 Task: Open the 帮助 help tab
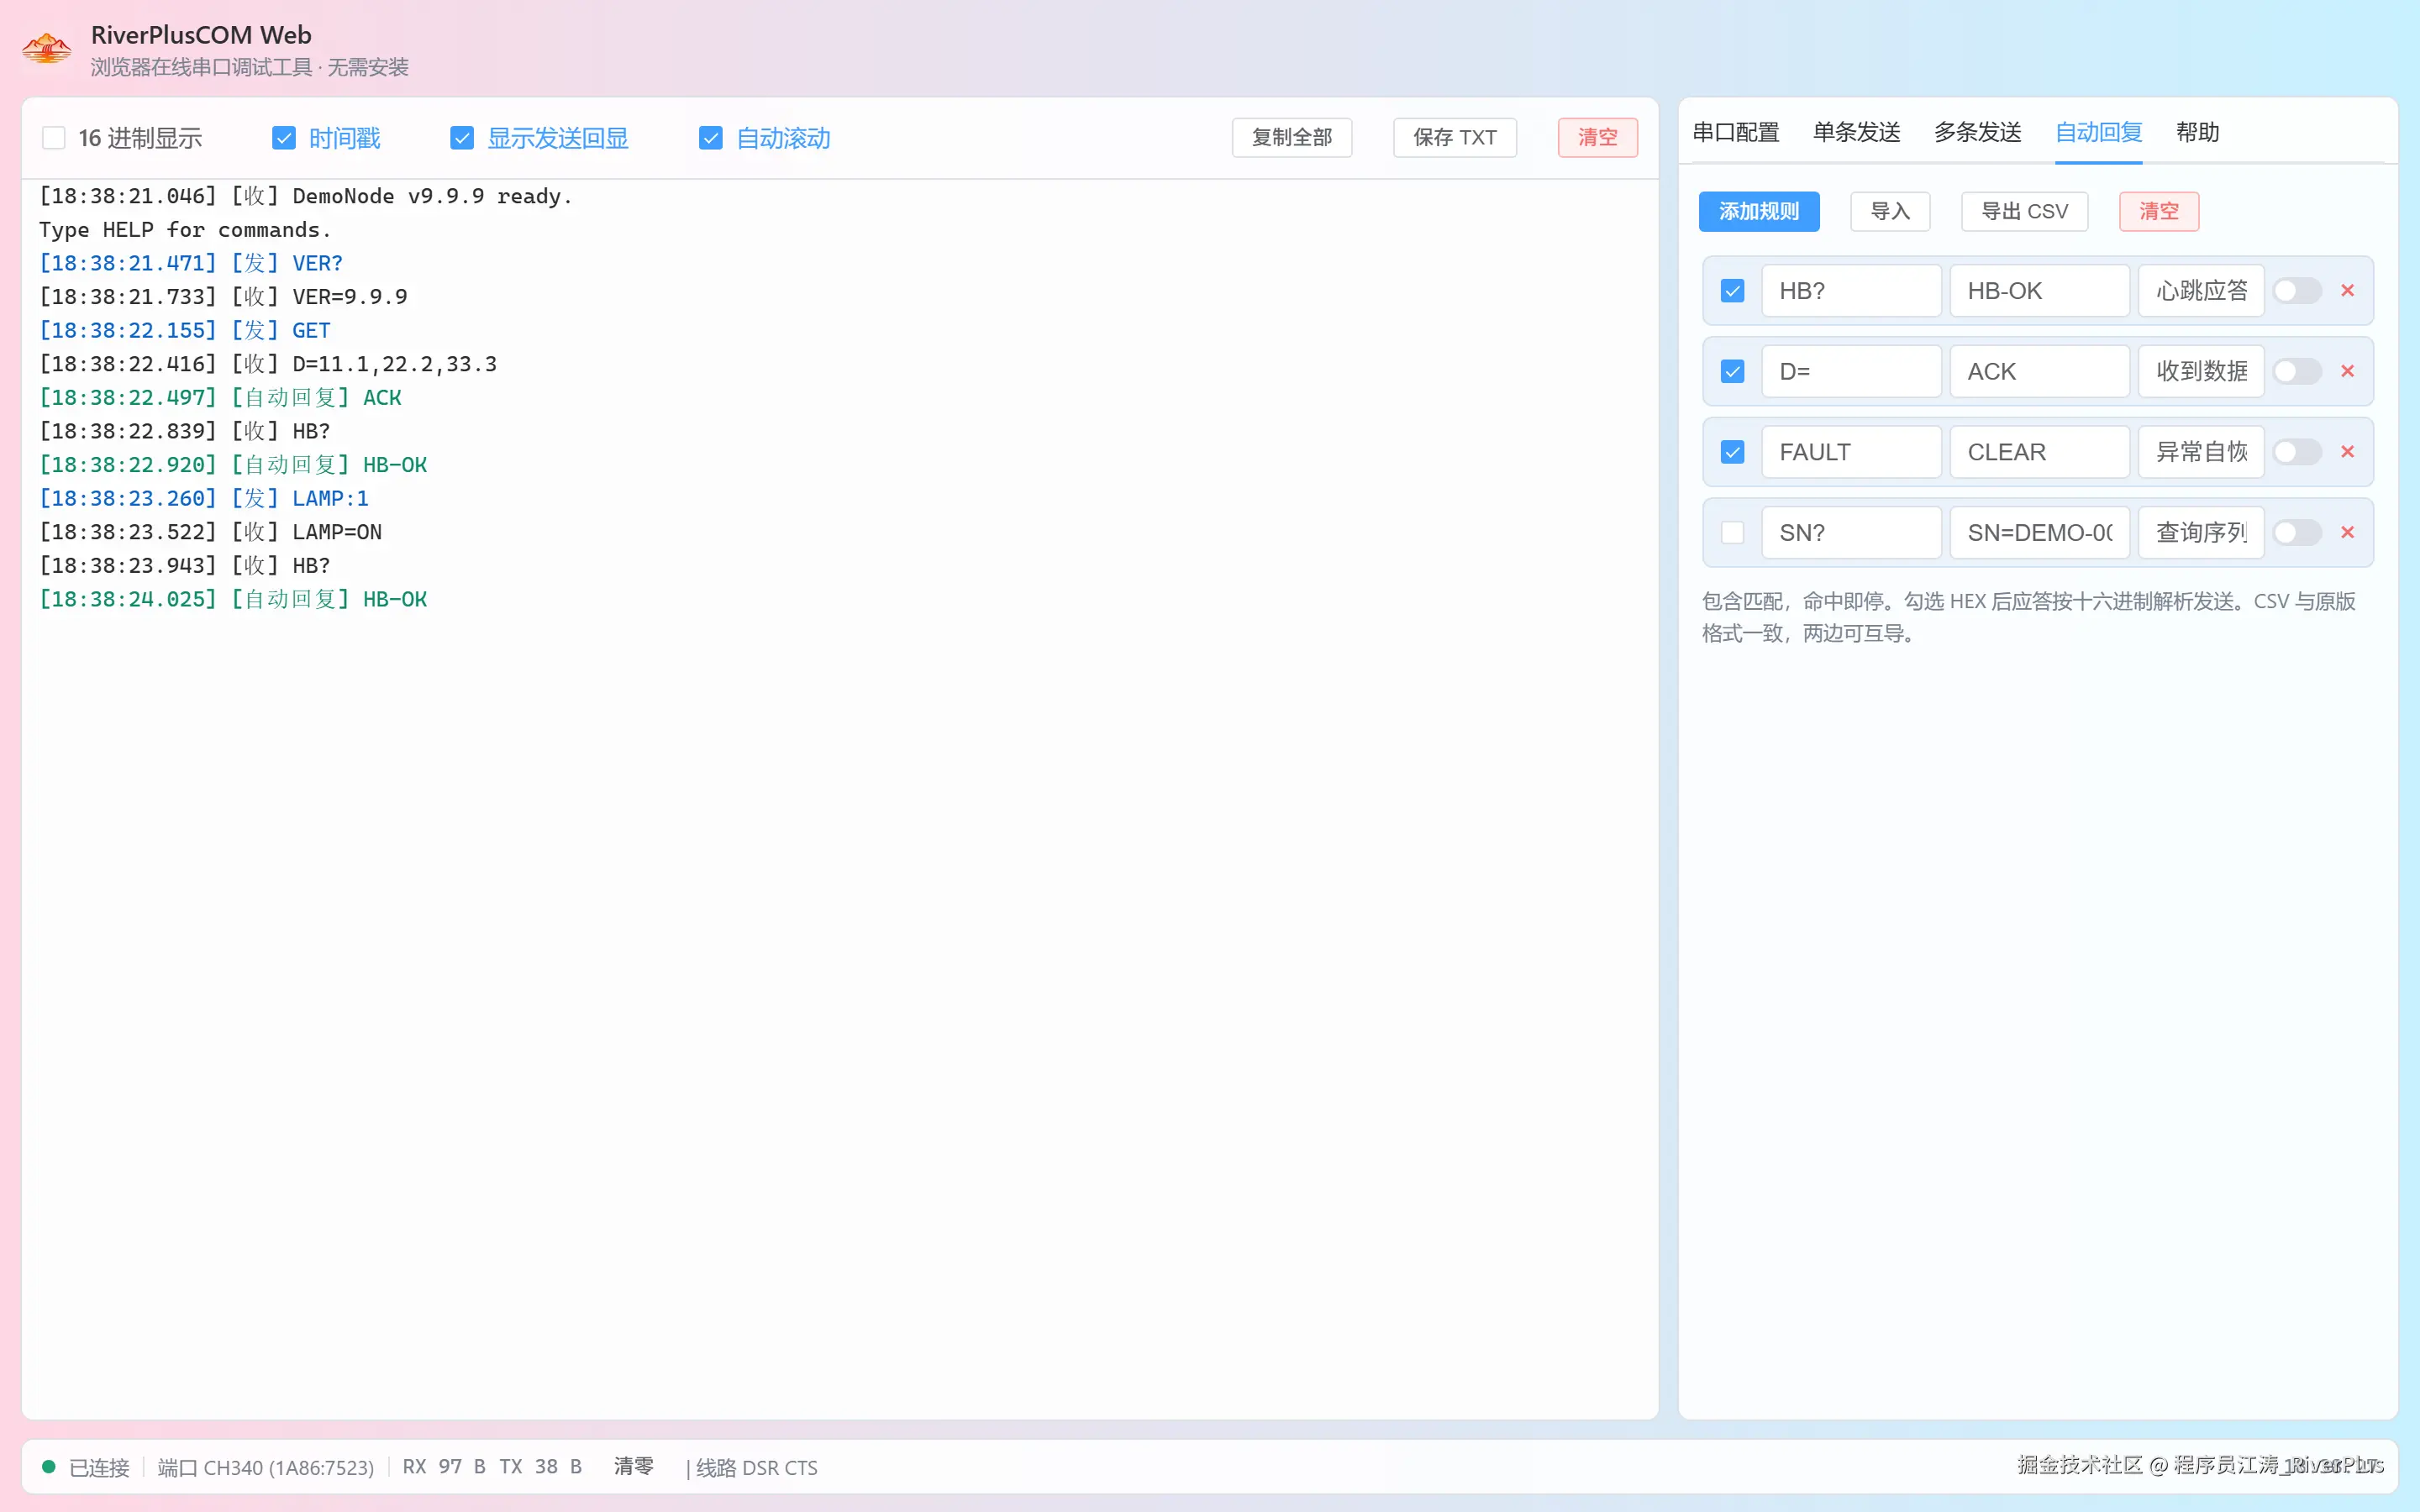[2198, 132]
